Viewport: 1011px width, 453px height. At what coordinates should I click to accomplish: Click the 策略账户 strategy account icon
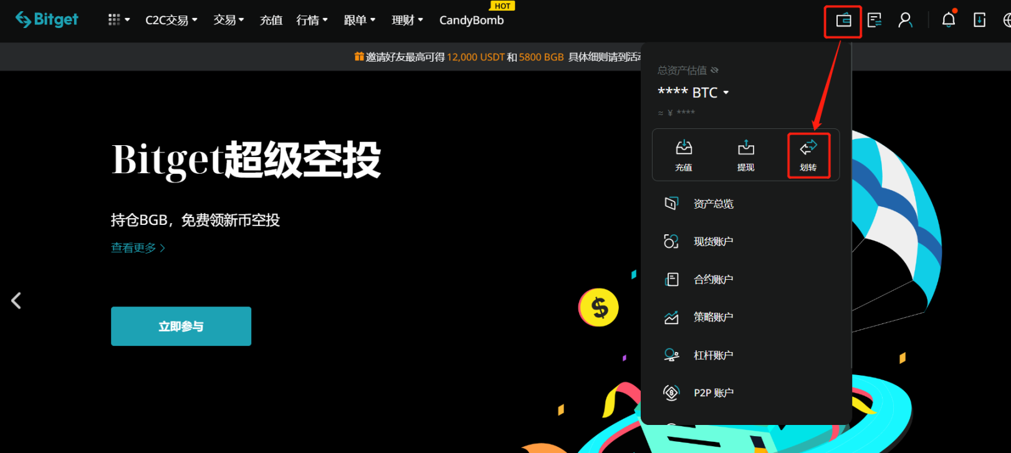click(671, 318)
